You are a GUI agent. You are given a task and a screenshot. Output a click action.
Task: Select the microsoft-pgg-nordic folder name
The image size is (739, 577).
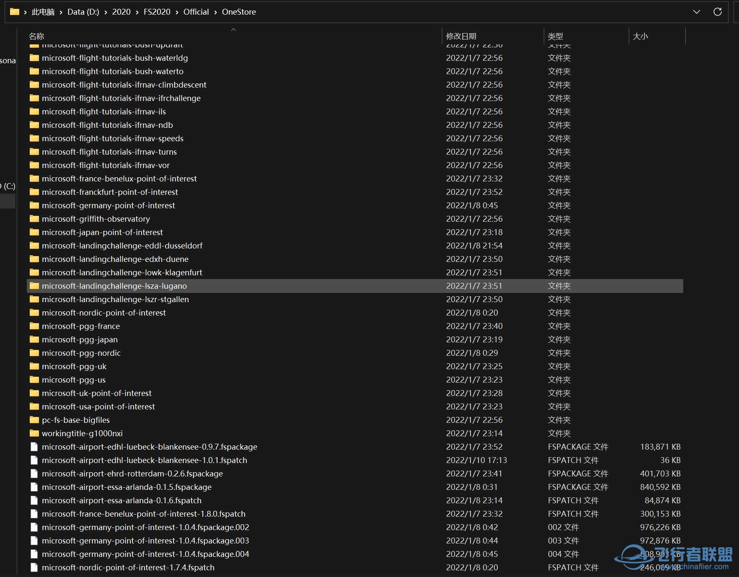point(81,353)
